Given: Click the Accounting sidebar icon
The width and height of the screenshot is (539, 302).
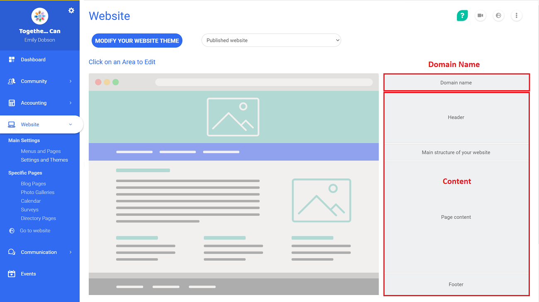Looking at the screenshot, I should [x=12, y=103].
